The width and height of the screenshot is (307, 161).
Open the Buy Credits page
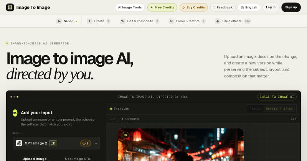(194, 7)
